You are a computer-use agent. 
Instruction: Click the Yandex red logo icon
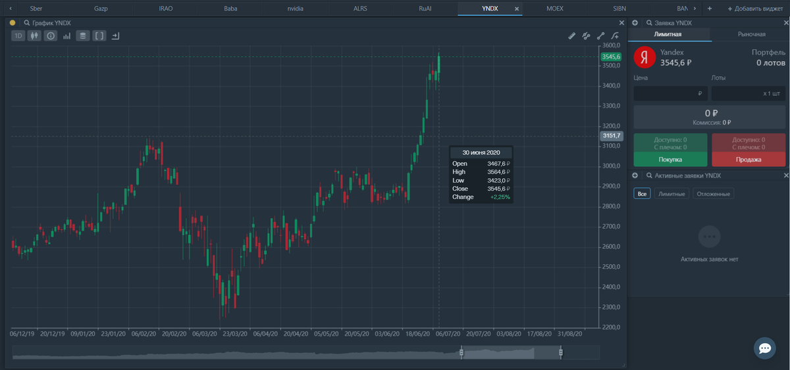click(644, 57)
